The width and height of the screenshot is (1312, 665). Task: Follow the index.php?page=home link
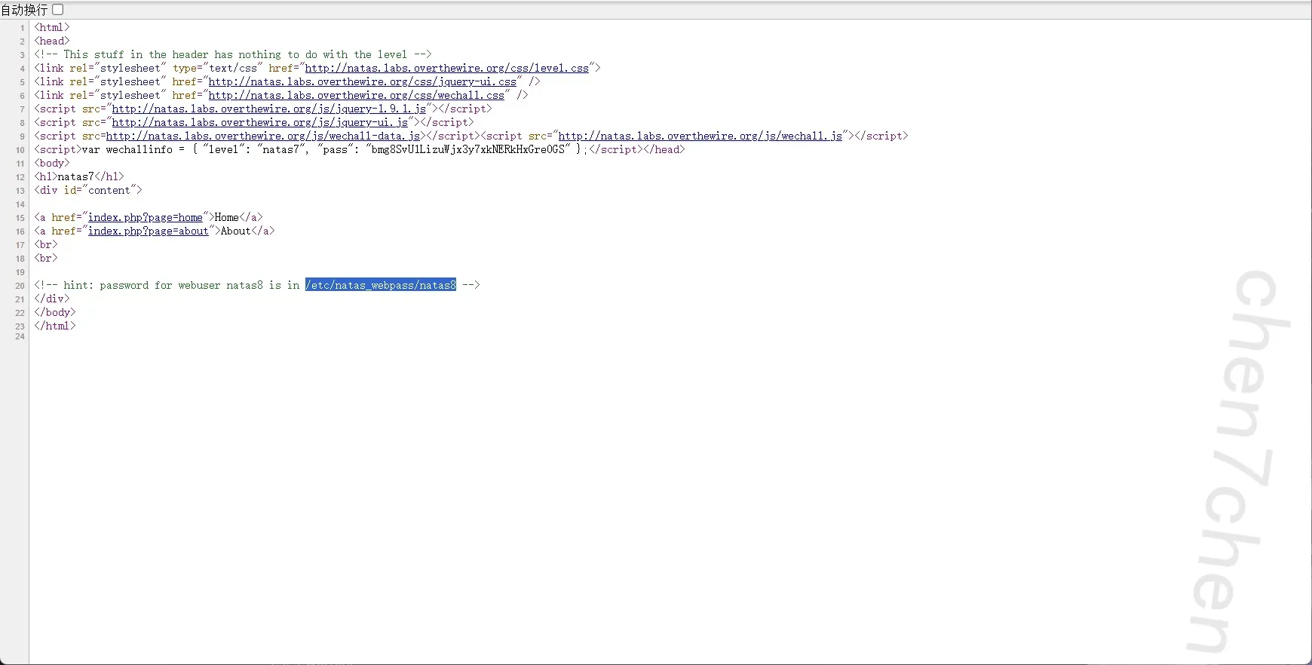145,217
